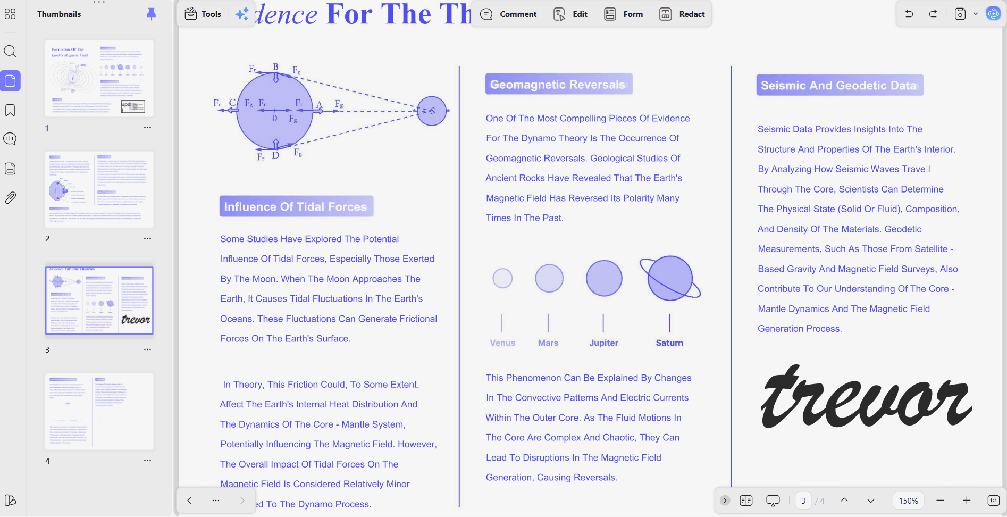Open the account avatar icon
Image resolution: width=1007 pixels, height=517 pixels.
pyautogui.click(x=993, y=14)
